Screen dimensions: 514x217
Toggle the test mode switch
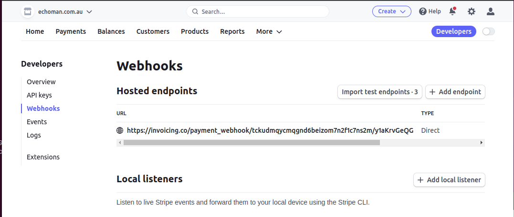pos(488,31)
